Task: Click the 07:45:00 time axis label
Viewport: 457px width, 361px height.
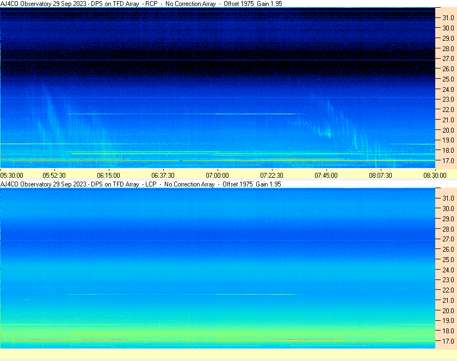Action: tap(326, 175)
